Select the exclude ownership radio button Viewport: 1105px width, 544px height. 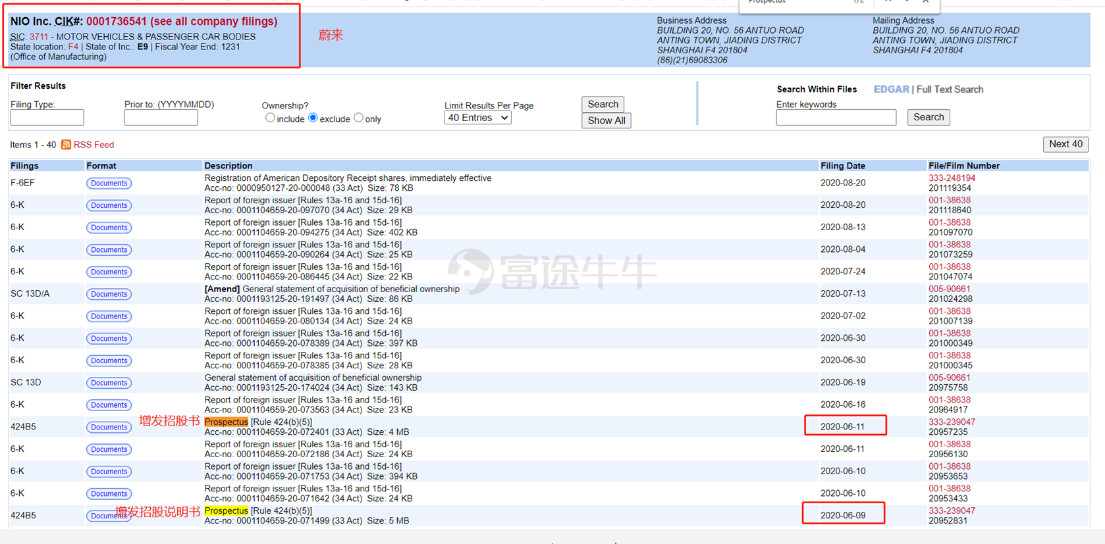point(313,118)
